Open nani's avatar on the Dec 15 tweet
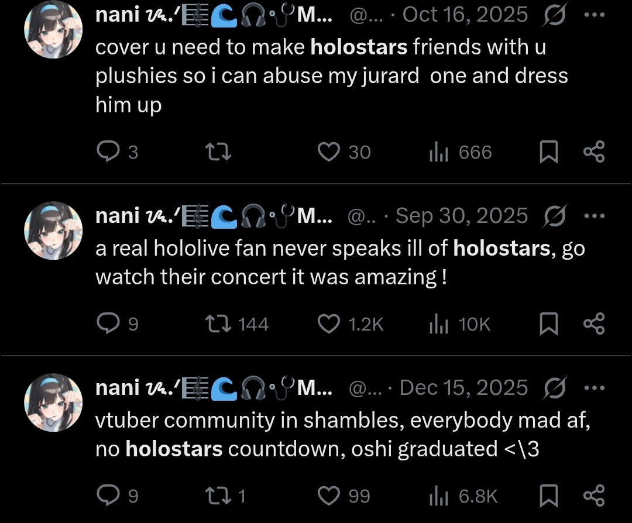The width and height of the screenshot is (632, 523). click(x=53, y=402)
